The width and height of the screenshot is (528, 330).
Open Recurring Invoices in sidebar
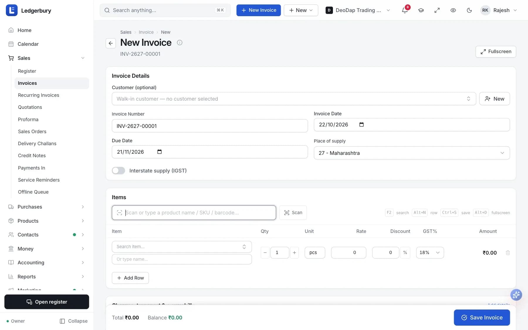[52, 95]
